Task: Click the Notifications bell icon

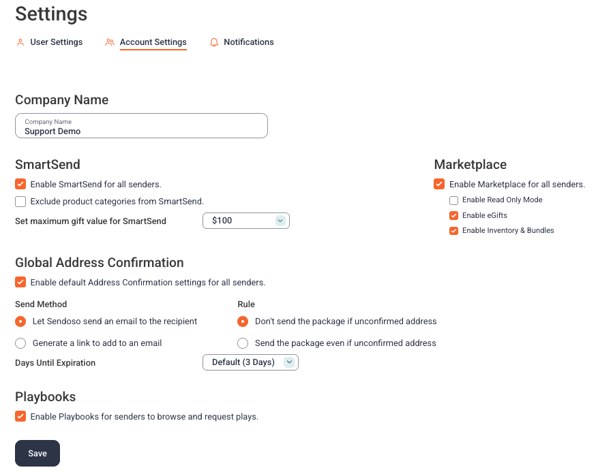Action: click(x=214, y=42)
